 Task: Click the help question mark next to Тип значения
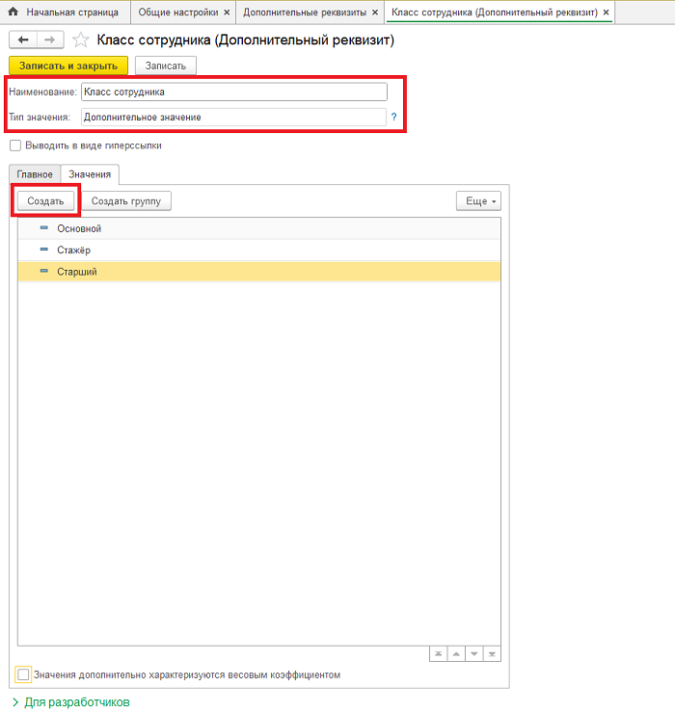pos(393,118)
